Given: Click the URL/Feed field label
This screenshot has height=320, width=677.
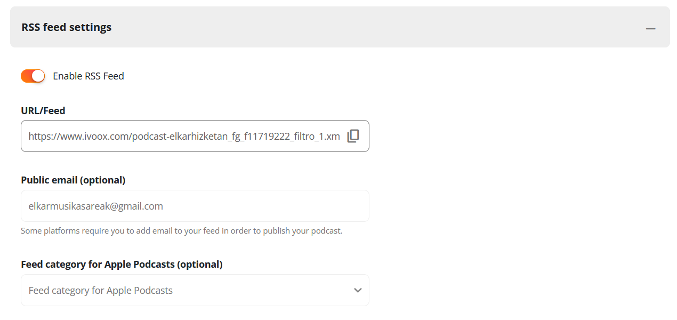Looking at the screenshot, I should click(43, 111).
